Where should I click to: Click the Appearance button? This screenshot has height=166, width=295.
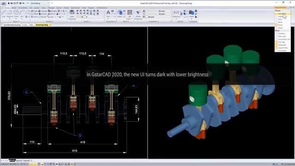280,7
